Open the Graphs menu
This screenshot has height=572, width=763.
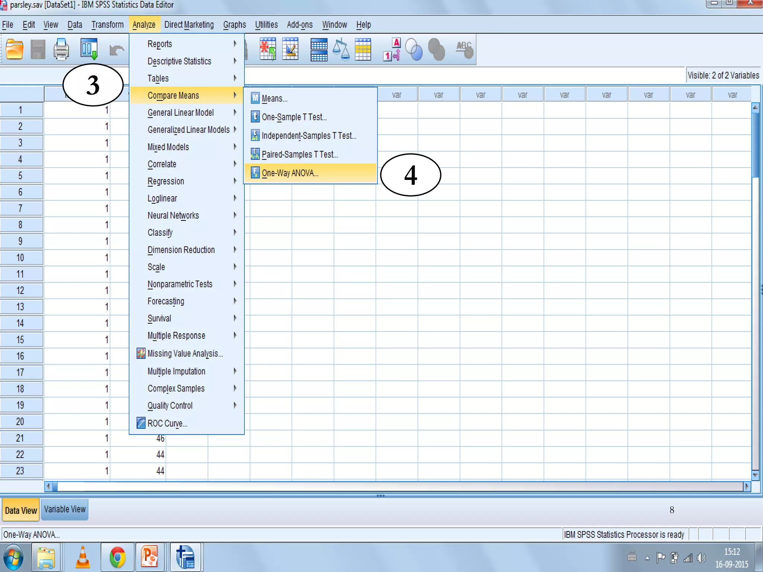(234, 25)
